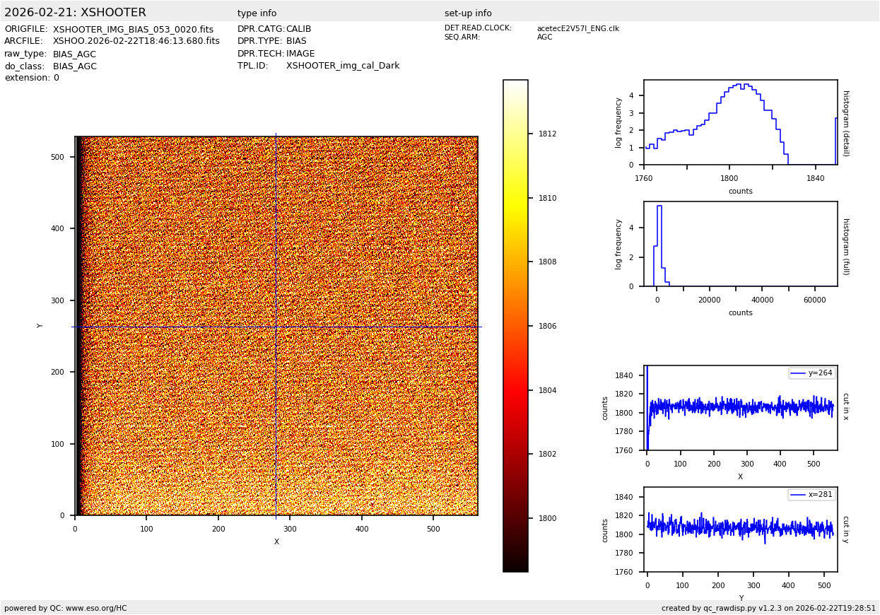
Task: Click the 'set-up info' section header
Action: coord(468,13)
